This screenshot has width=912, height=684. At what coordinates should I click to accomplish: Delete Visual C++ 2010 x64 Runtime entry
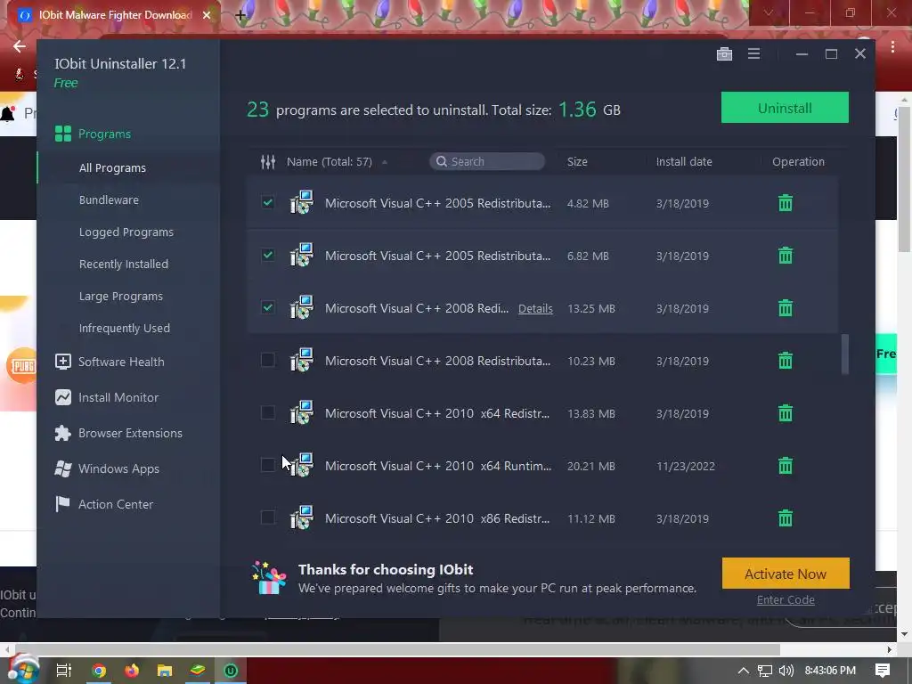coord(786,465)
